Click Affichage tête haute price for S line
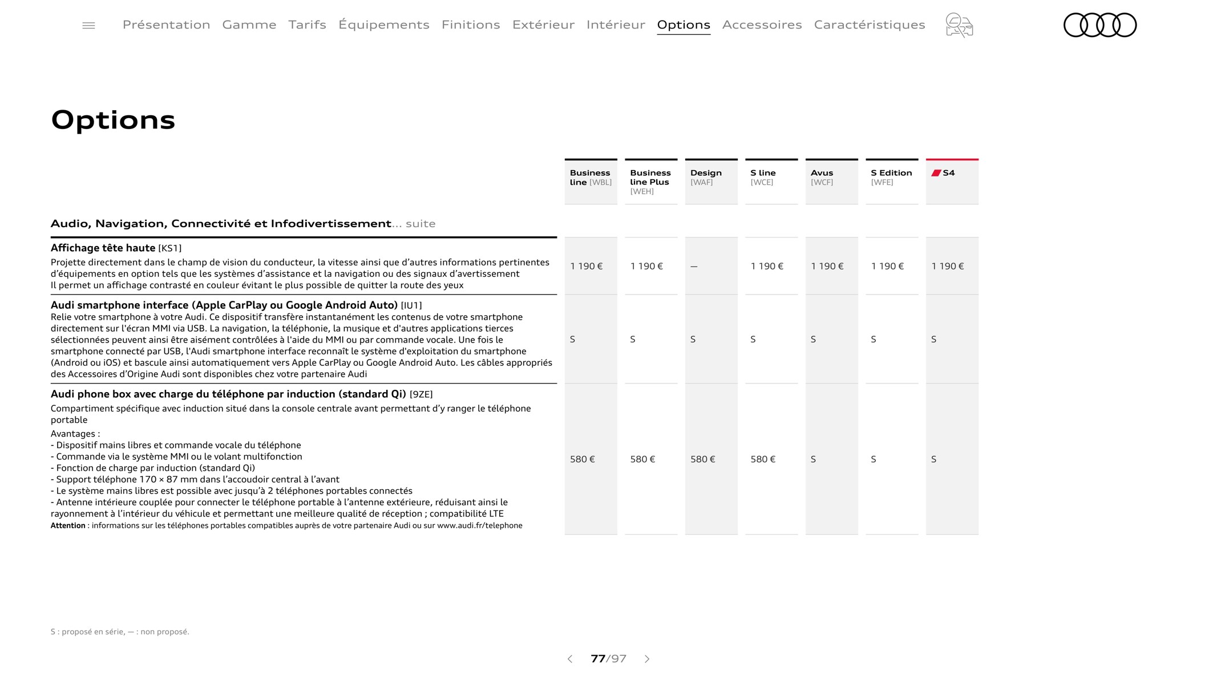Screen dimensions: 1217x685 767,266
